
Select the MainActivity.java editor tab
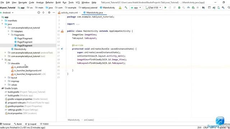95,13
